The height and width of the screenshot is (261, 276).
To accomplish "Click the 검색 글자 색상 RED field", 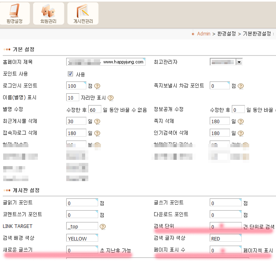I will (226, 238).
